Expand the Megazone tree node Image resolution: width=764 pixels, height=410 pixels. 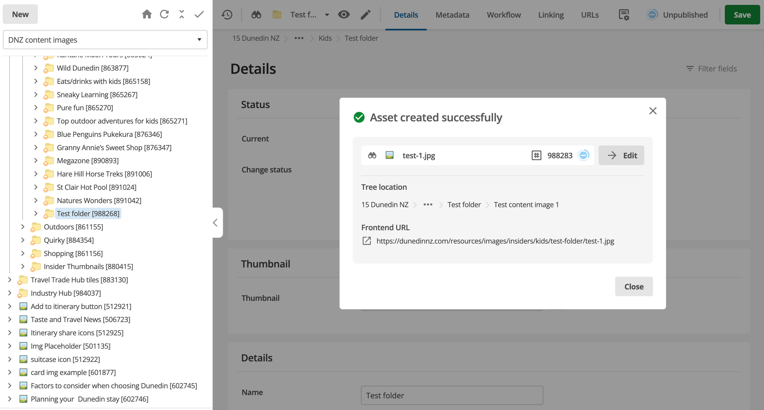tap(36, 160)
